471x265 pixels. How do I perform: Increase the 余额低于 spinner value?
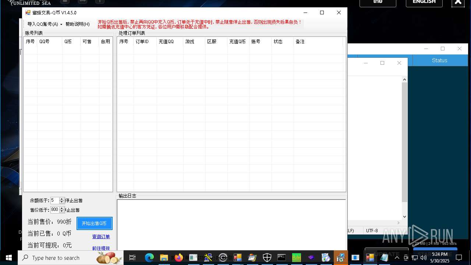point(62,199)
